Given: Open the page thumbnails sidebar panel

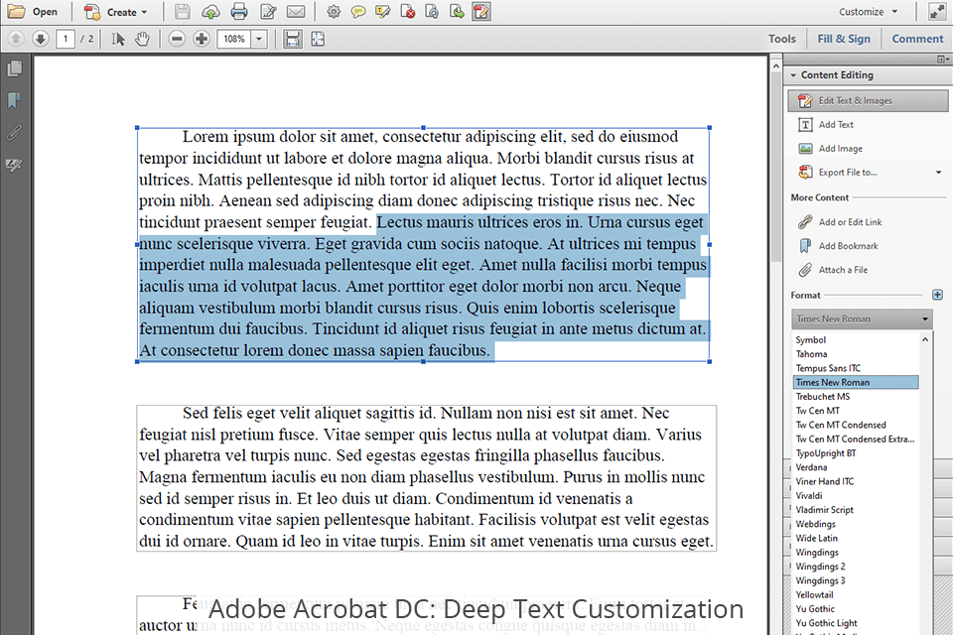Looking at the screenshot, I should tap(15, 68).
